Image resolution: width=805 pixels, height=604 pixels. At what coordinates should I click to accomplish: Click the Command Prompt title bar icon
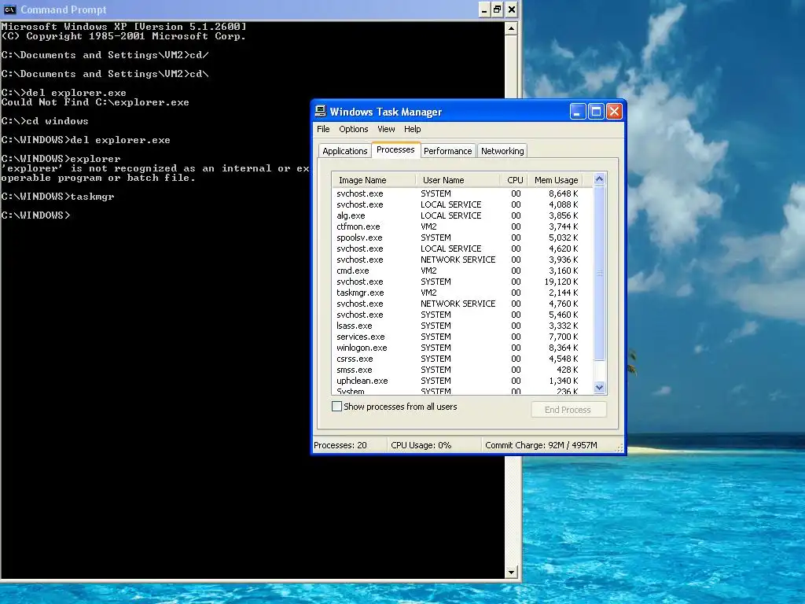coord(9,9)
